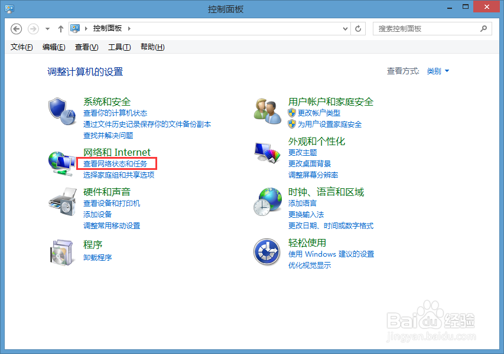This screenshot has height=354, width=504.
Task: Open 查看方式 类别 dropdown
Action: point(438,71)
